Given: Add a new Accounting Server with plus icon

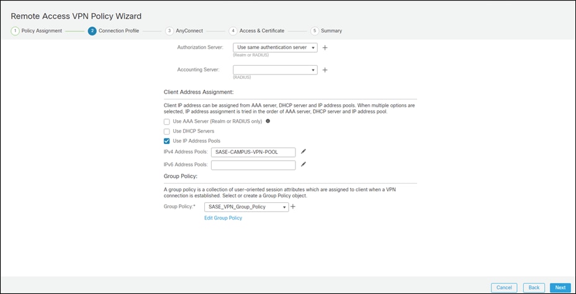Looking at the screenshot, I should [x=325, y=70].
